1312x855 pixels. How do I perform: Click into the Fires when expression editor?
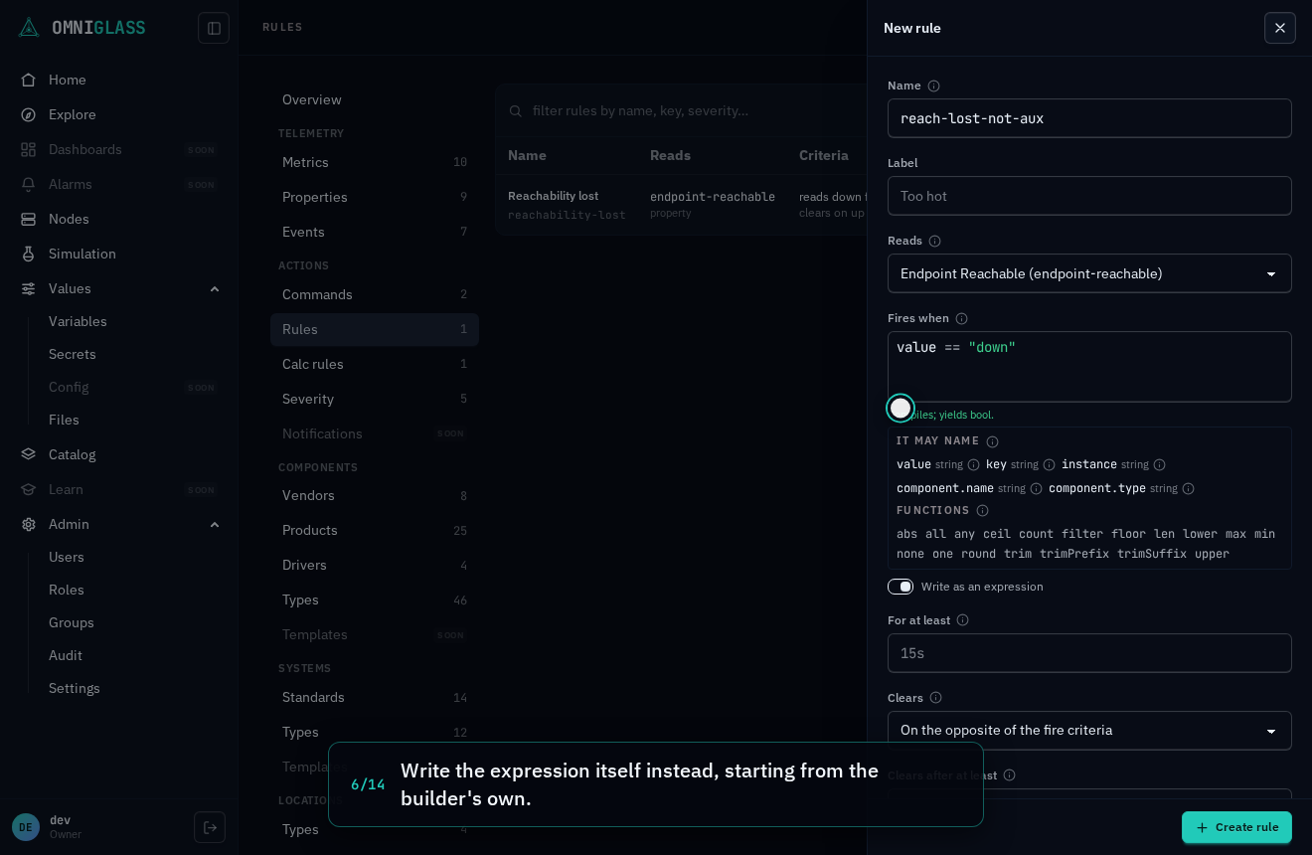1089,367
